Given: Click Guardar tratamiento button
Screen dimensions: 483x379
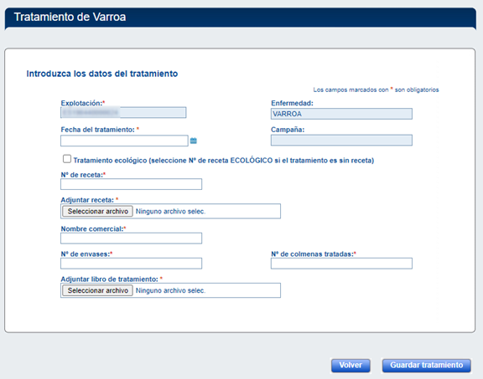Looking at the screenshot, I should (427, 366).
